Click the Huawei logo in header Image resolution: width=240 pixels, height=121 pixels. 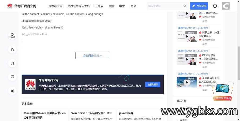[10, 6]
